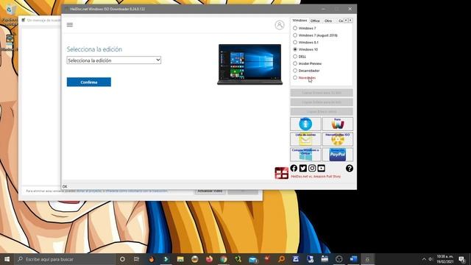Click the blue info circle tile
Image resolution: width=471 pixels, height=265 pixels.
pyautogui.click(x=305, y=124)
